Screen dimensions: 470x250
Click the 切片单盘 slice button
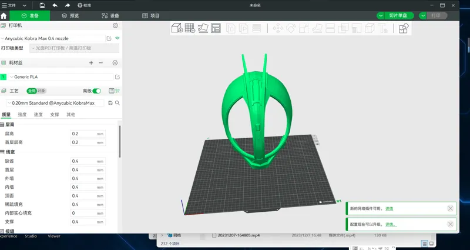click(x=398, y=16)
